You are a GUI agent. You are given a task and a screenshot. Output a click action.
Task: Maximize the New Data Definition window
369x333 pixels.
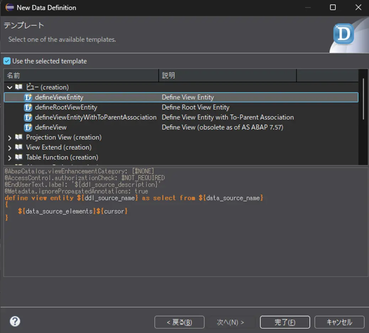coord(333,7)
